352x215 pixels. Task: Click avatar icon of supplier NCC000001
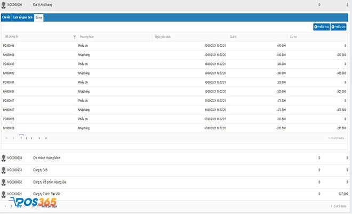pyautogui.click(x=4, y=194)
